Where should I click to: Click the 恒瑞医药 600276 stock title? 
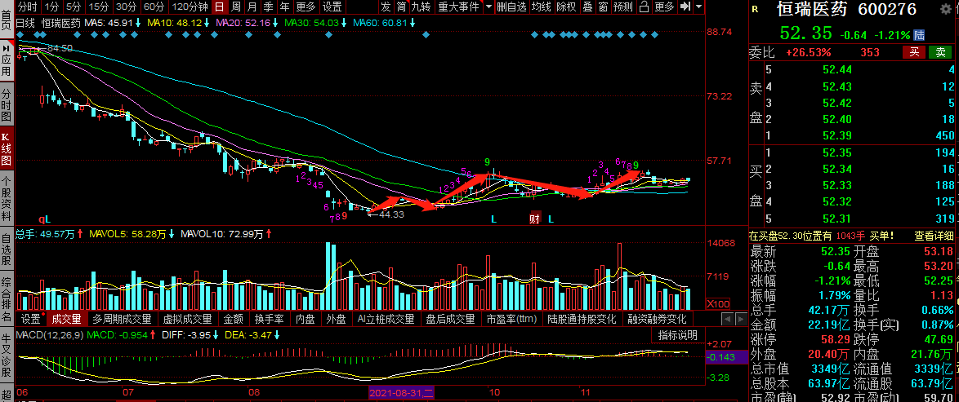(846, 10)
